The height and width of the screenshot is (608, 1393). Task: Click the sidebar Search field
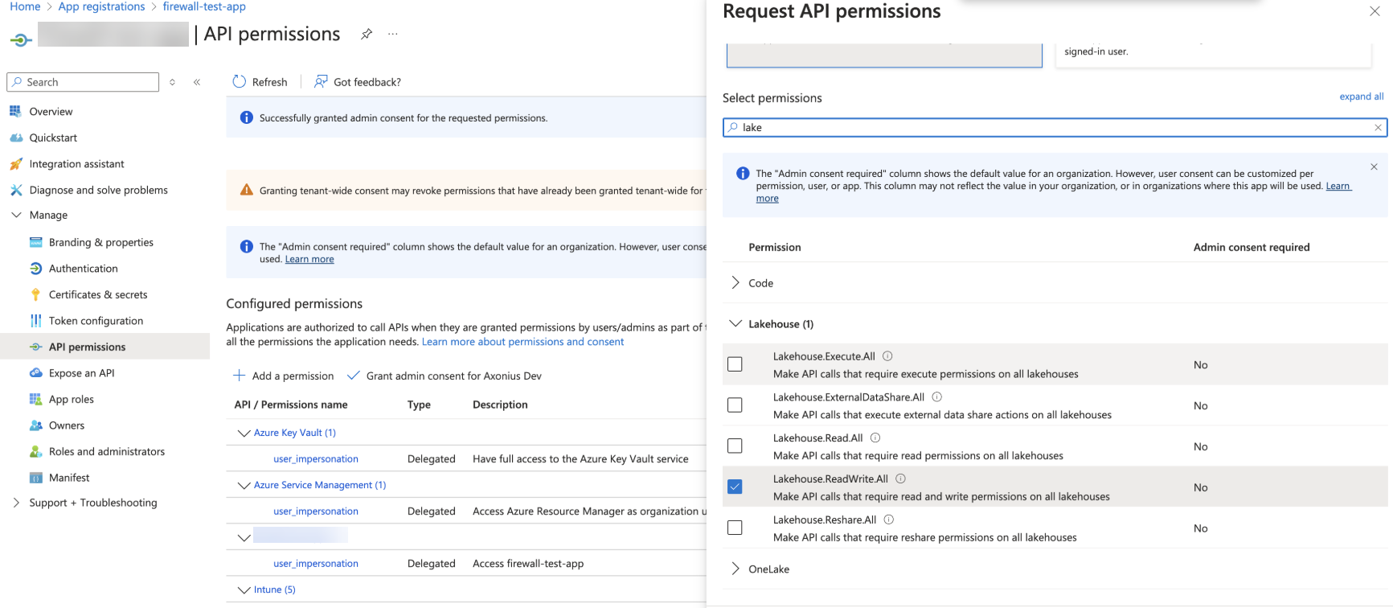coord(83,82)
